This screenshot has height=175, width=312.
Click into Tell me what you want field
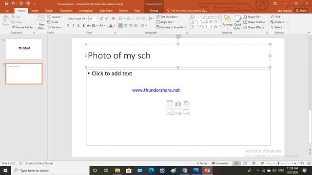187,11
